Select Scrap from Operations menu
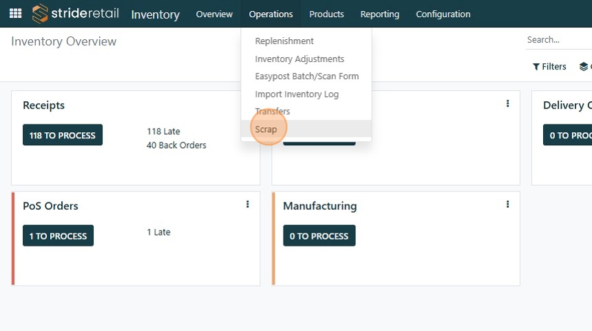592x331 pixels. click(266, 129)
